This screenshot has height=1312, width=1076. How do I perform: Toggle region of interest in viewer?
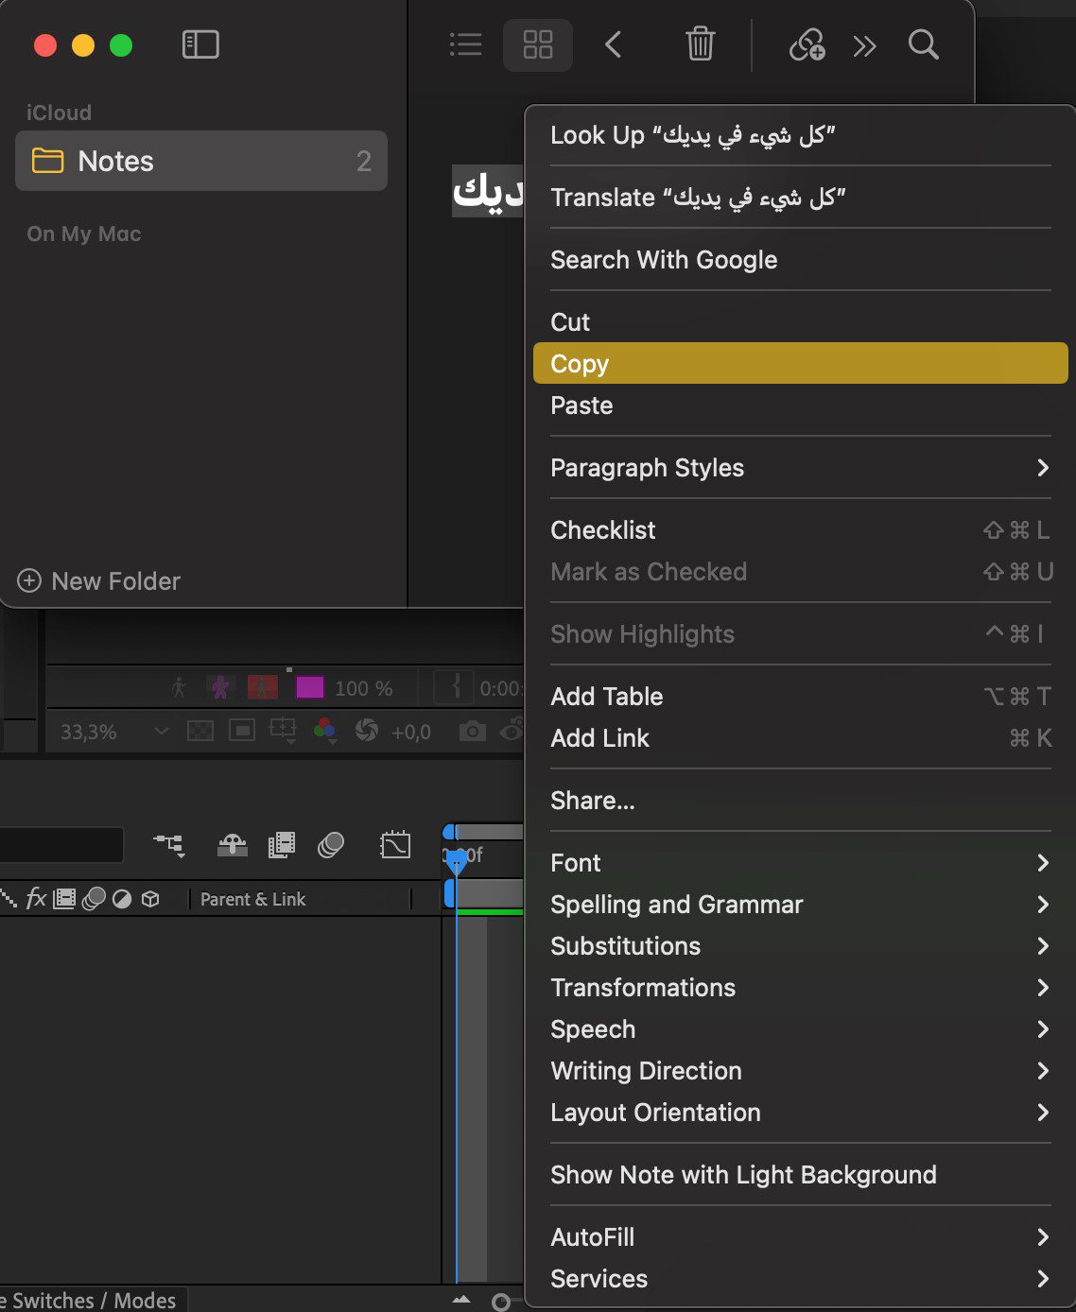coord(242,731)
